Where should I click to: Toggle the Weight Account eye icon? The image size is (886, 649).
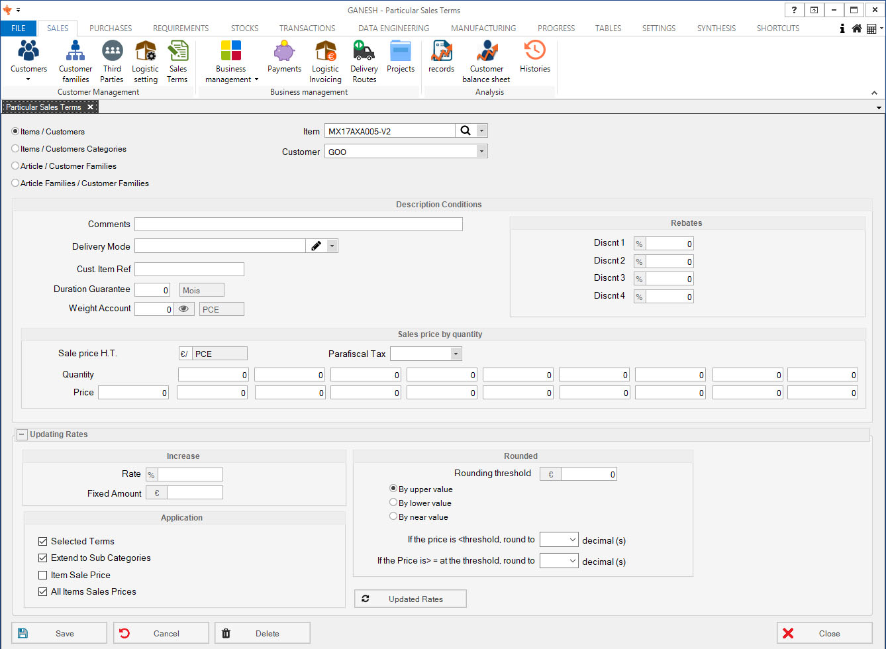coord(183,309)
